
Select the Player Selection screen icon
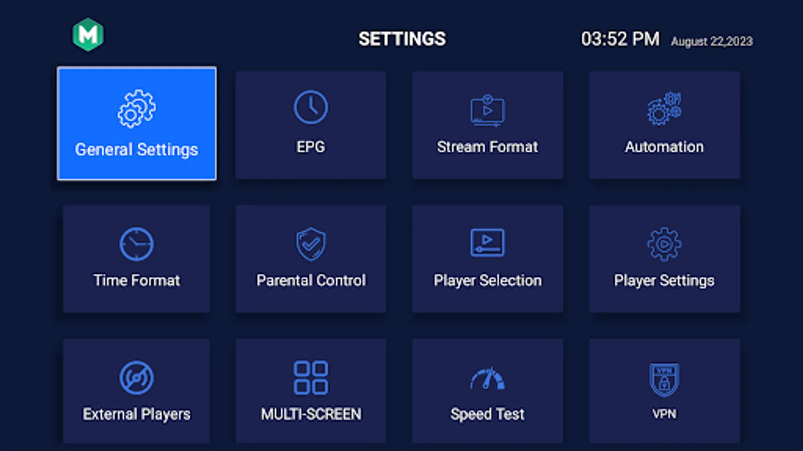[487, 243]
